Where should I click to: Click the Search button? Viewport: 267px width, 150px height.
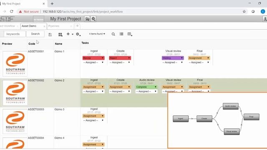(x=35, y=34)
